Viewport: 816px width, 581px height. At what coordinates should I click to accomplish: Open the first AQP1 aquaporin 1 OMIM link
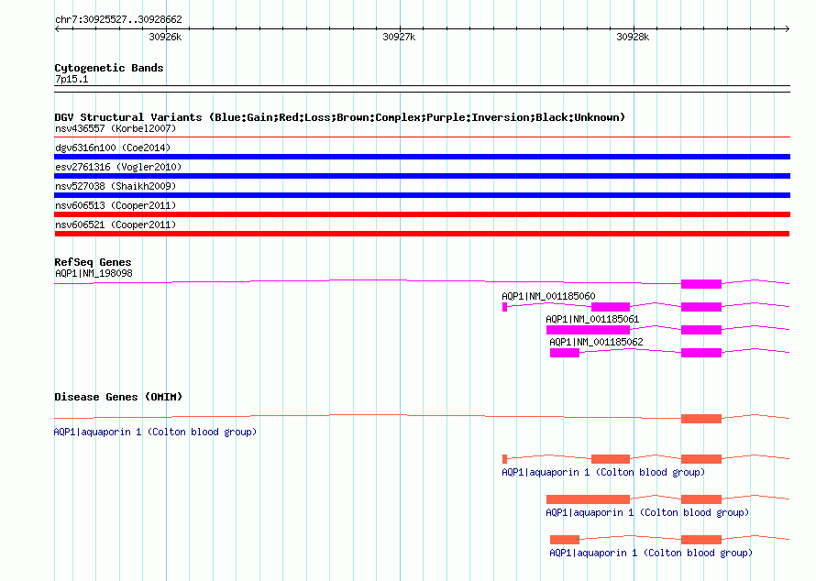click(155, 433)
